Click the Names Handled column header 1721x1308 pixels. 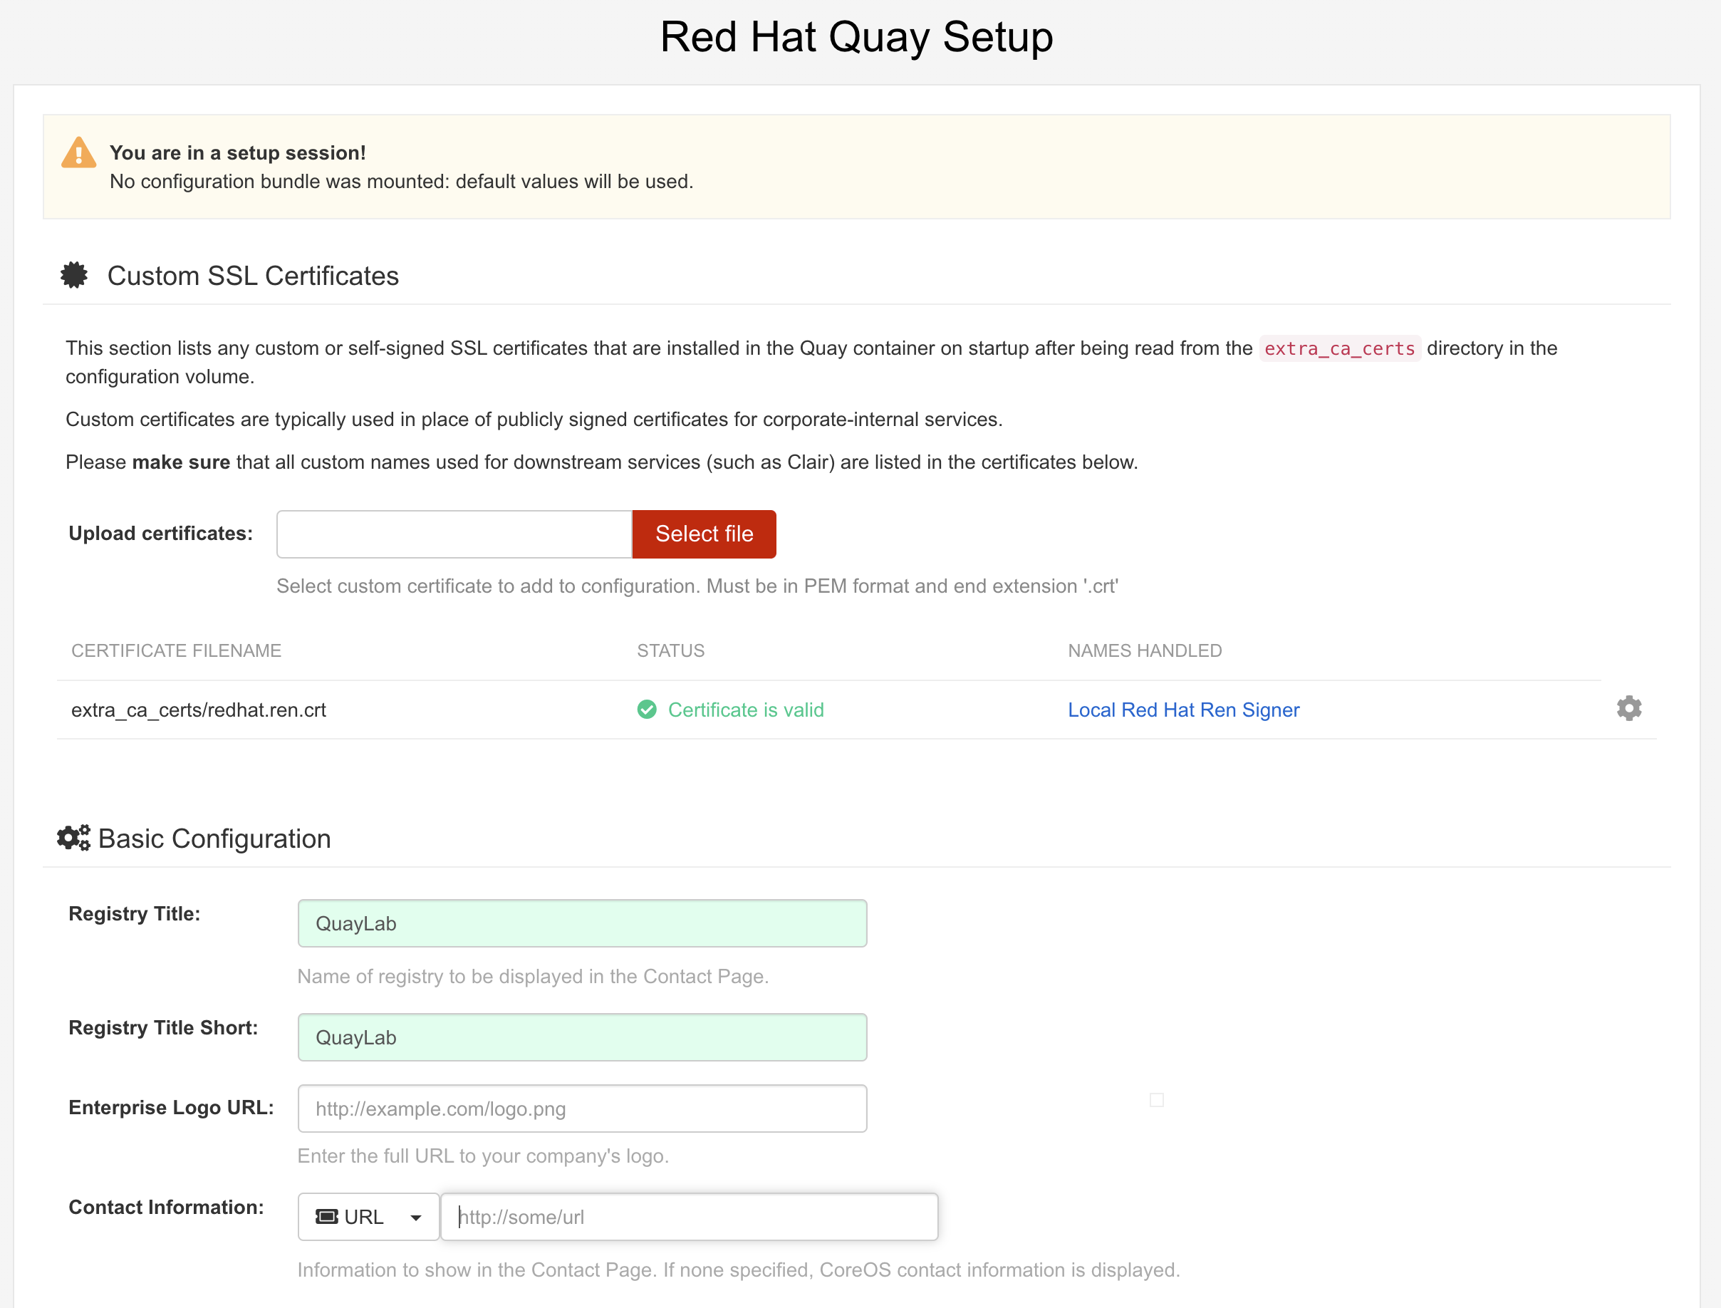point(1144,651)
